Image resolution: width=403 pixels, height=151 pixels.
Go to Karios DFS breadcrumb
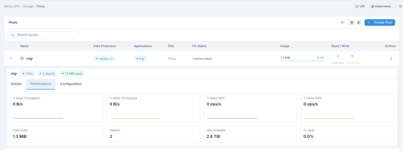pyautogui.click(x=12, y=6)
